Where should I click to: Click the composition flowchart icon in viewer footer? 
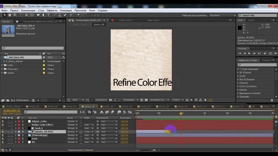200,100
